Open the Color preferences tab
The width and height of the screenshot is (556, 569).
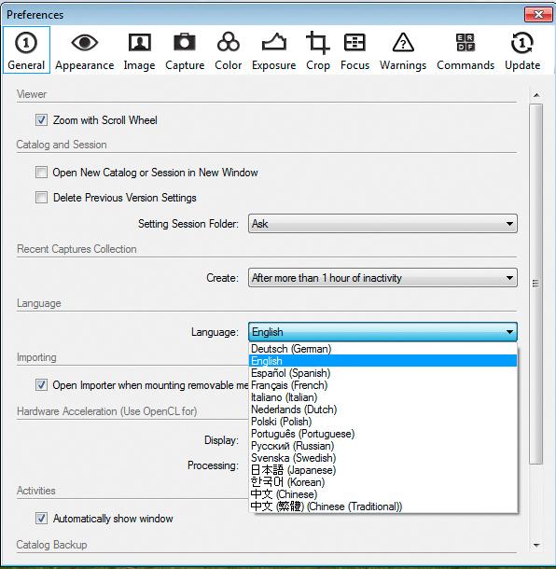click(x=229, y=50)
